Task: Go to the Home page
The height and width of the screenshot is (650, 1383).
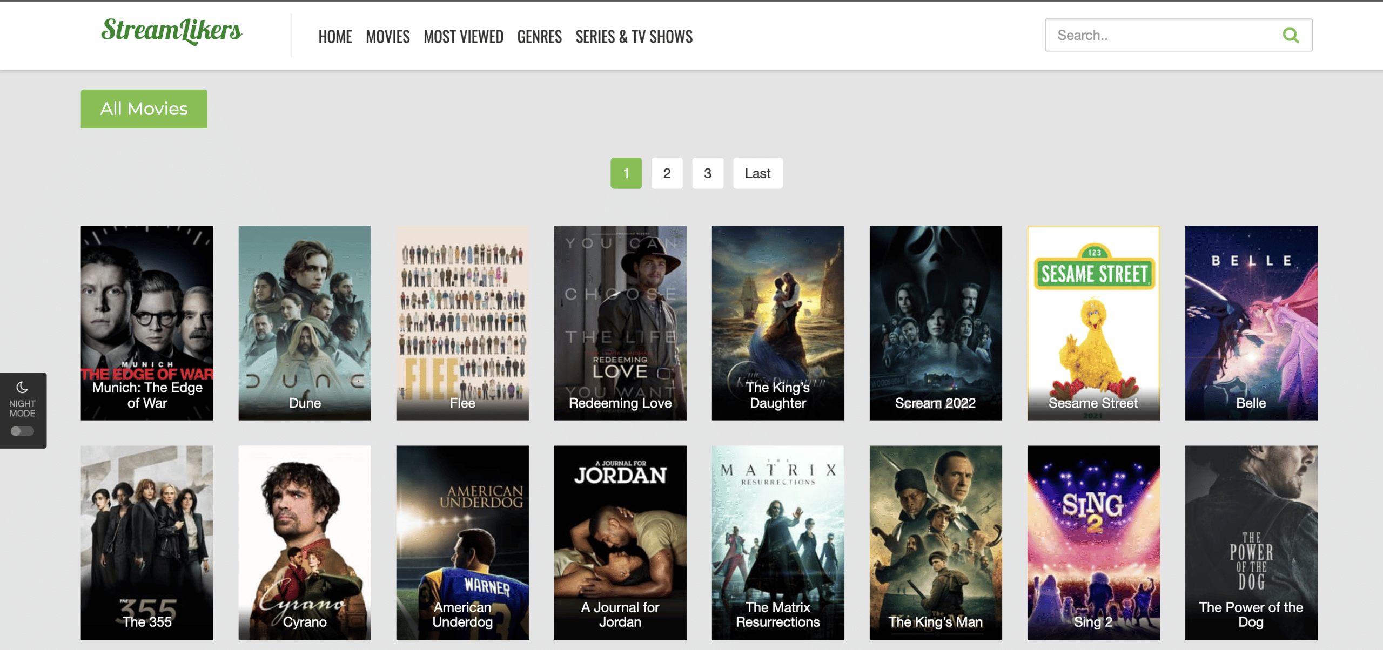Action: [x=335, y=37]
